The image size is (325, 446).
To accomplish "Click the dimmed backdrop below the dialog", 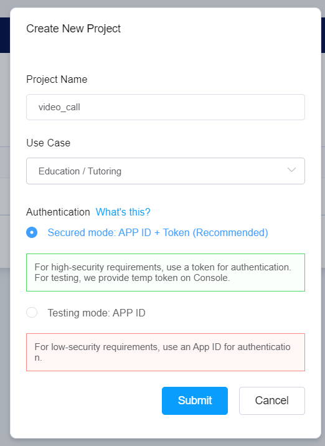I will (x=162, y=442).
